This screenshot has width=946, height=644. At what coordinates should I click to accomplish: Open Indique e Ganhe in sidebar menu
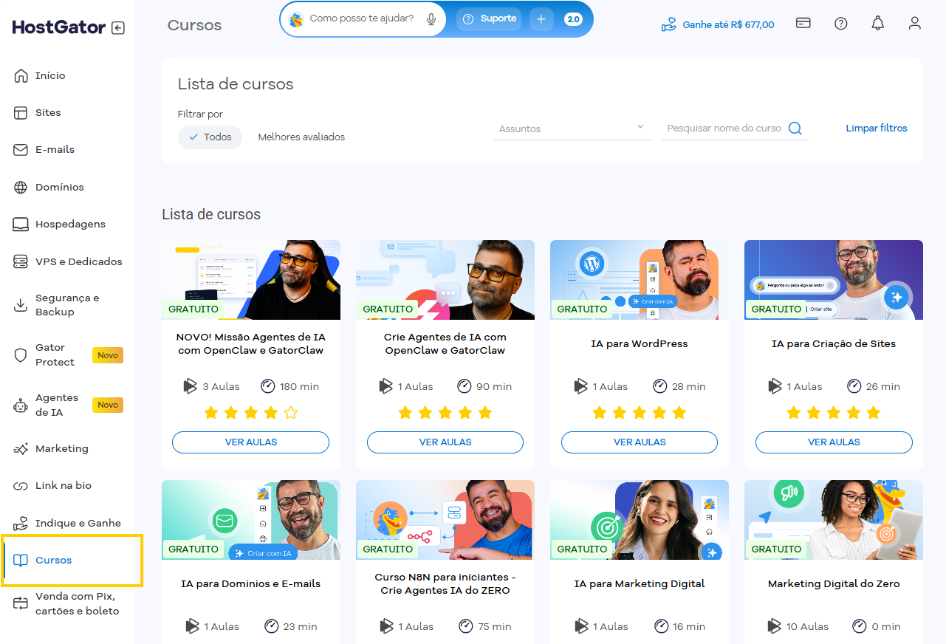pyautogui.click(x=78, y=523)
